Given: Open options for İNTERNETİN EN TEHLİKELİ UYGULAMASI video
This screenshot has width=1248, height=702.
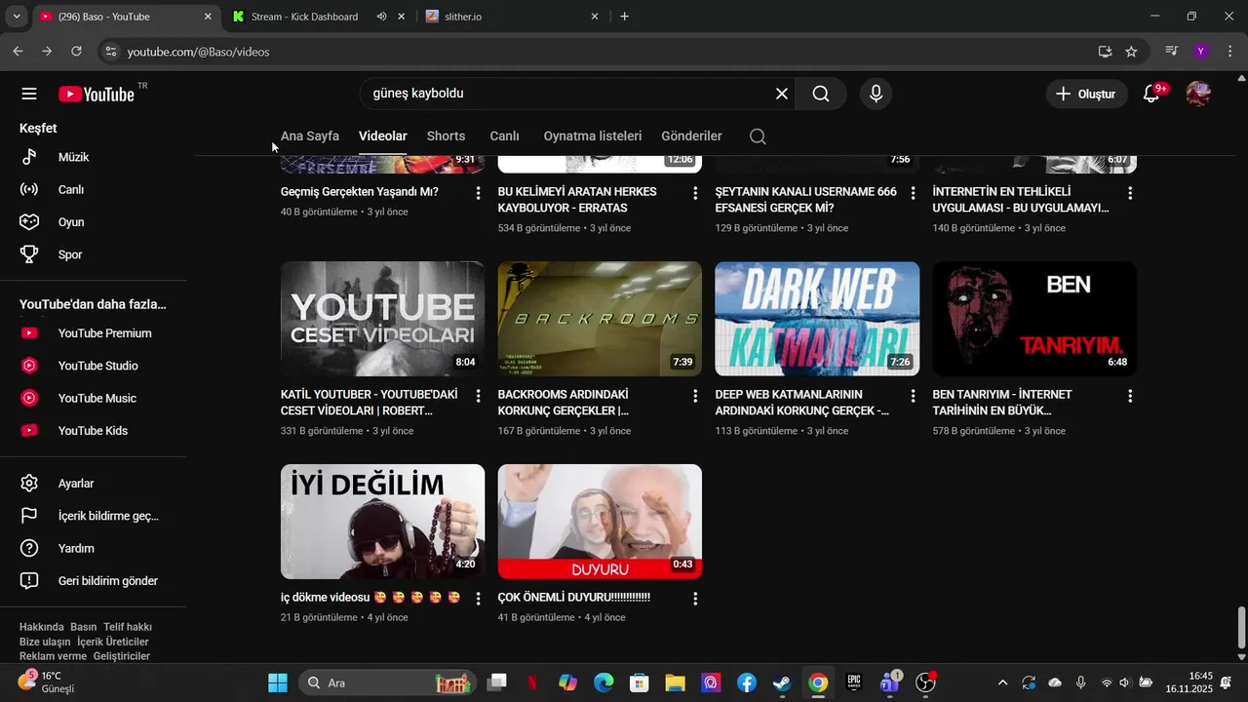Looking at the screenshot, I should click(1130, 193).
